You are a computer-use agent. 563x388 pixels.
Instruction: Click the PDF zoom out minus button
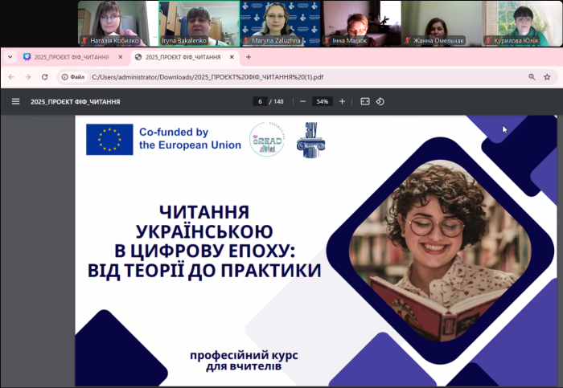point(302,101)
